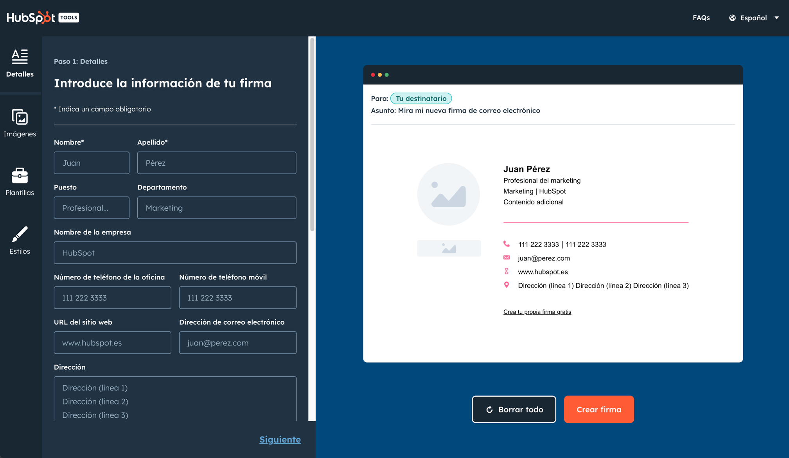Click the yellow dot in preview window
The image size is (789, 458).
tap(380, 75)
